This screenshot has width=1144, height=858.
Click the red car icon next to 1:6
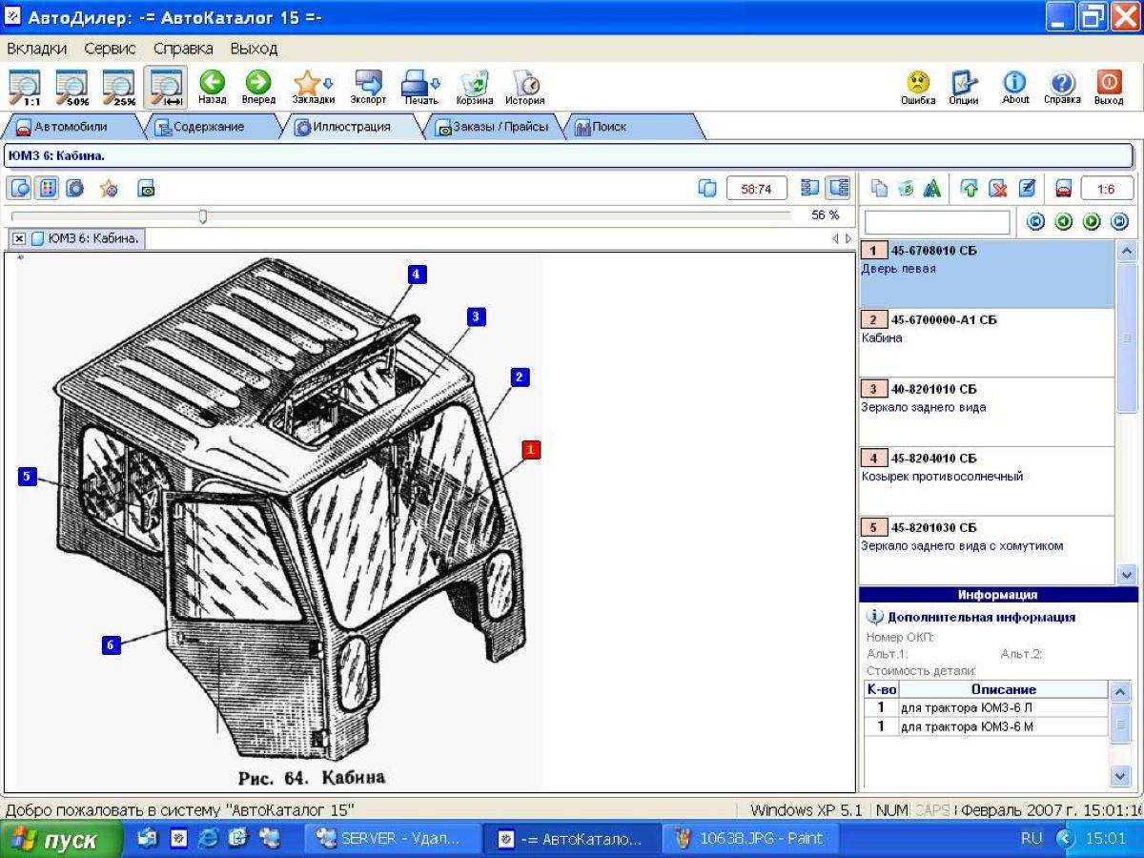coord(1065,189)
